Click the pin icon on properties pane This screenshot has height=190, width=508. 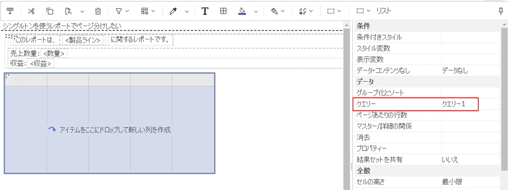tap(501, 11)
